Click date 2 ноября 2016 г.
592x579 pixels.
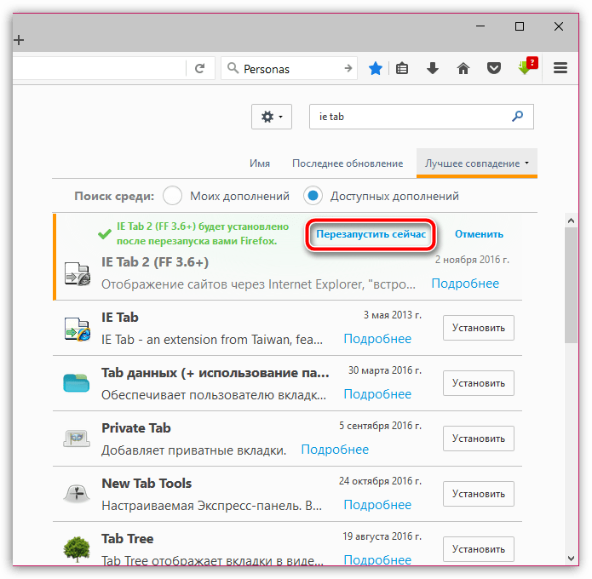pyautogui.click(x=472, y=260)
